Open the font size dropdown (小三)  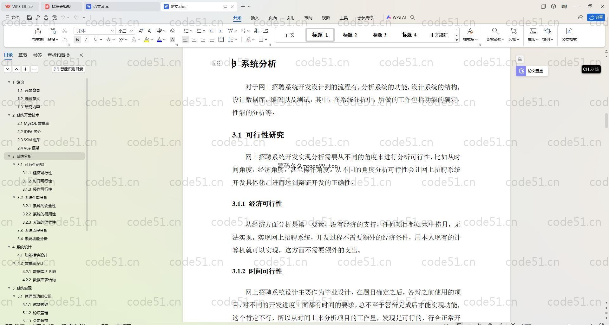coord(131,31)
